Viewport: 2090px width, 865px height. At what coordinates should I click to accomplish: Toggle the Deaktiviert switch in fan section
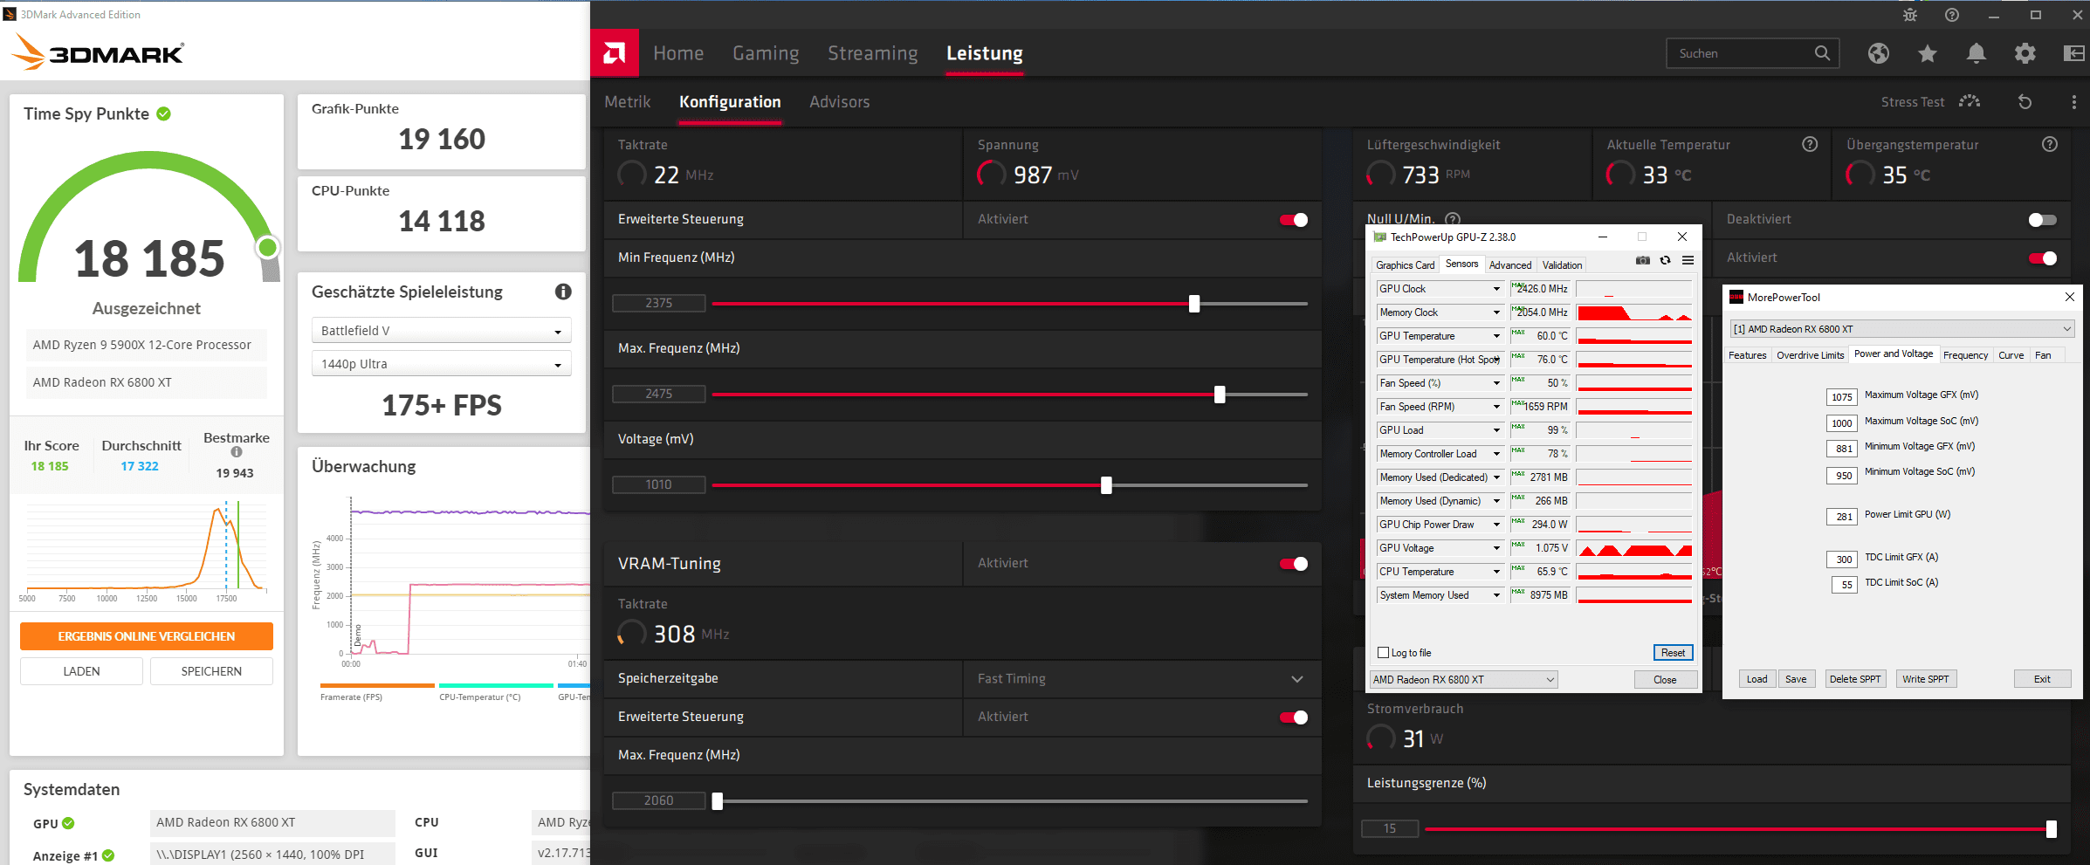(x=2043, y=219)
